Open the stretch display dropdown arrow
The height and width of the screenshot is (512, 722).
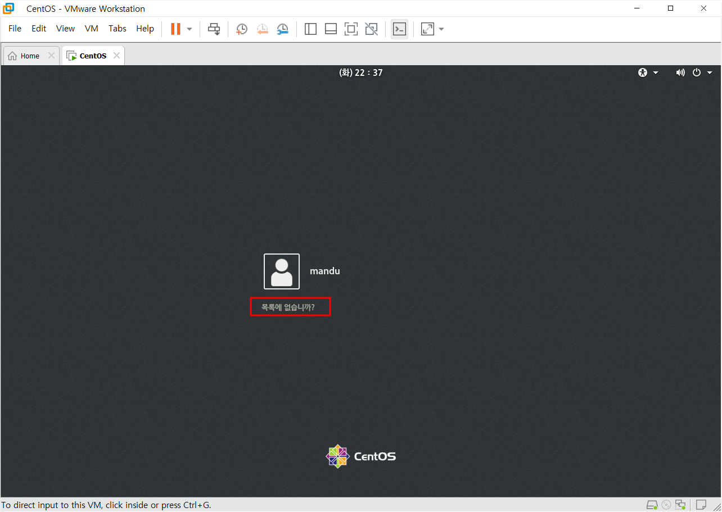441,29
